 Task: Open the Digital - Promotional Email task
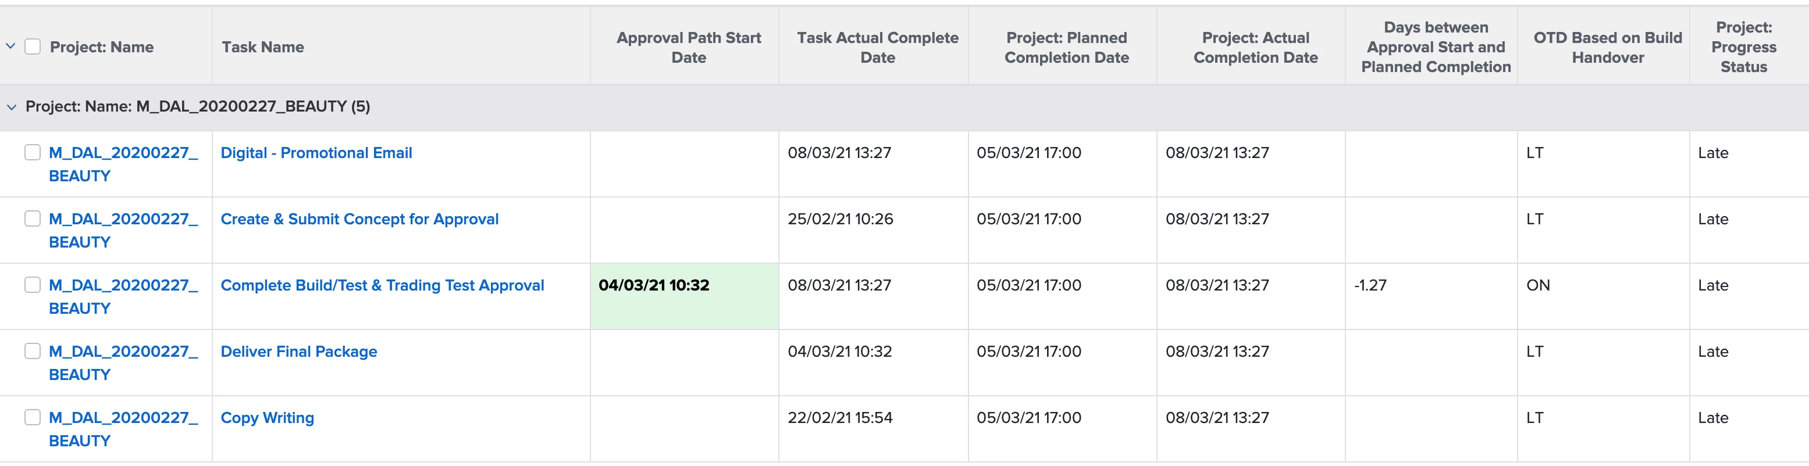[x=316, y=153]
